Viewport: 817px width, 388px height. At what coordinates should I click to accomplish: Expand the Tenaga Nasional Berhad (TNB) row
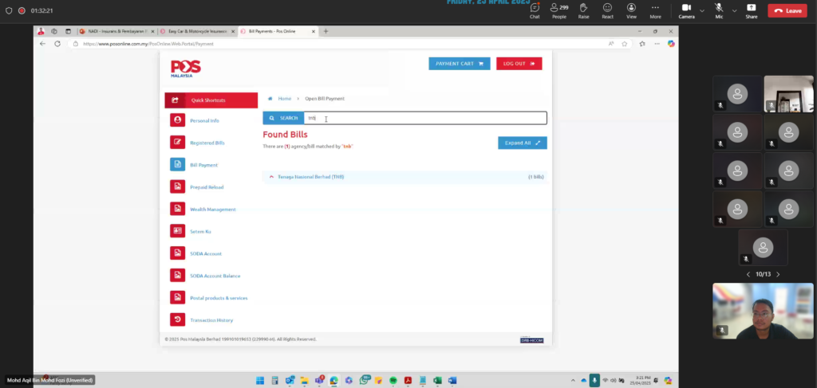[x=405, y=177]
